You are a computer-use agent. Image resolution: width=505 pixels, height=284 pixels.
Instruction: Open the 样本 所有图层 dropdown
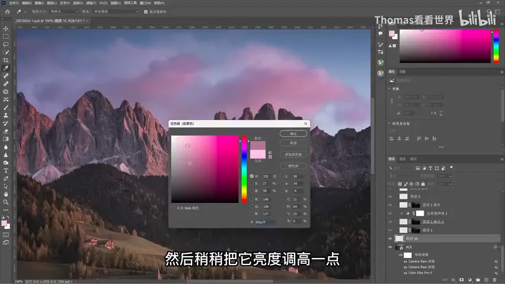pos(116,12)
